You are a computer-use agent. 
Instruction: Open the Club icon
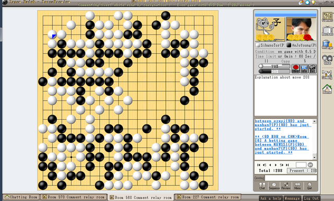point(327,59)
